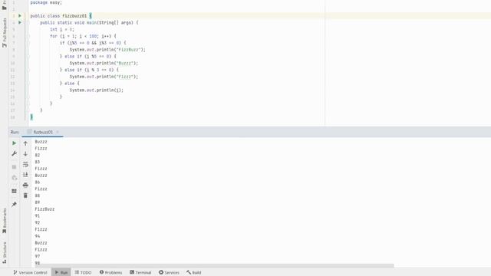
Task: Click the thread dump icon below Stop
Action: [14, 178]
